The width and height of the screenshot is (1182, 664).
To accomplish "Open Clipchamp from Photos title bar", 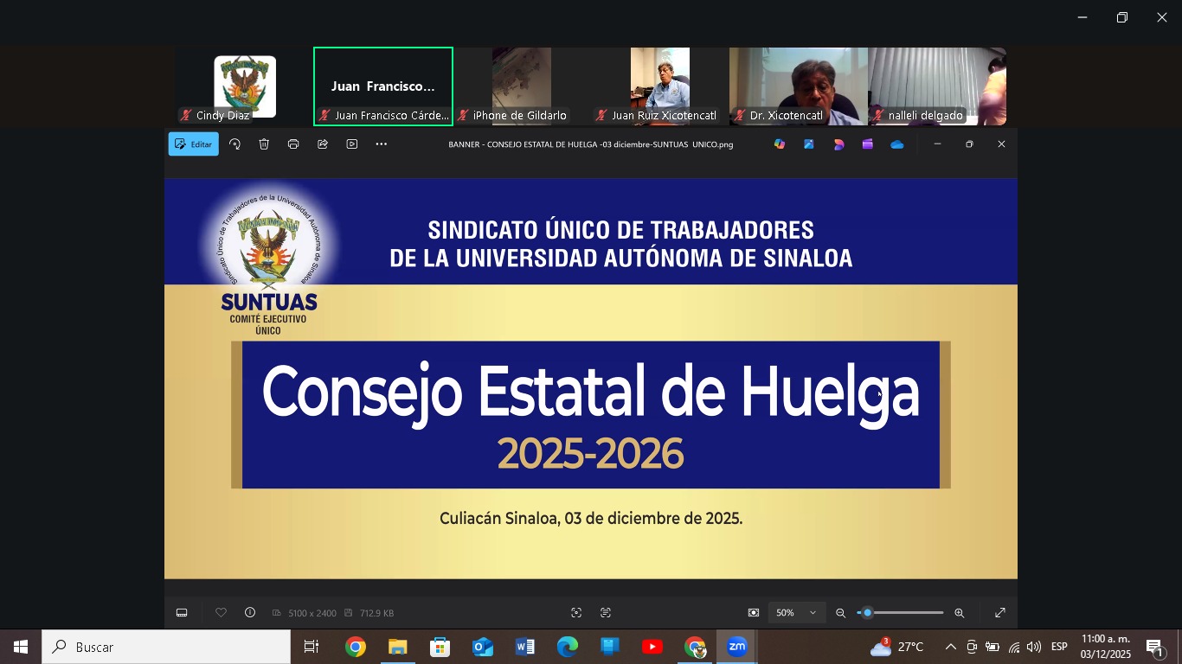I will pyautogui.click(x=868, y=144).
